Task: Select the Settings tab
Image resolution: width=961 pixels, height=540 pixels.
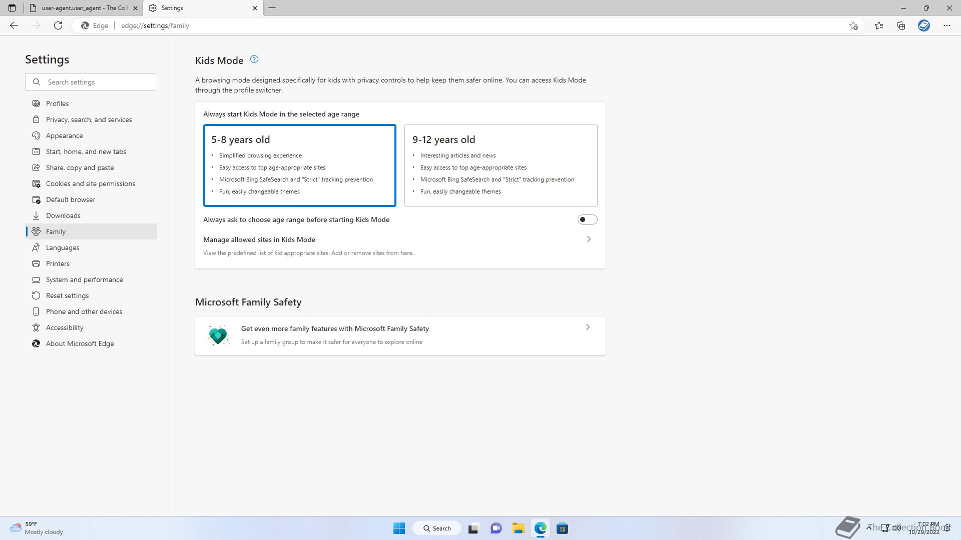Action: point(203,8)
